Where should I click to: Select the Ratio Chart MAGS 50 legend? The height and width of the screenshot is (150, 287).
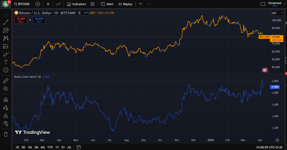[x=27, y=77]
